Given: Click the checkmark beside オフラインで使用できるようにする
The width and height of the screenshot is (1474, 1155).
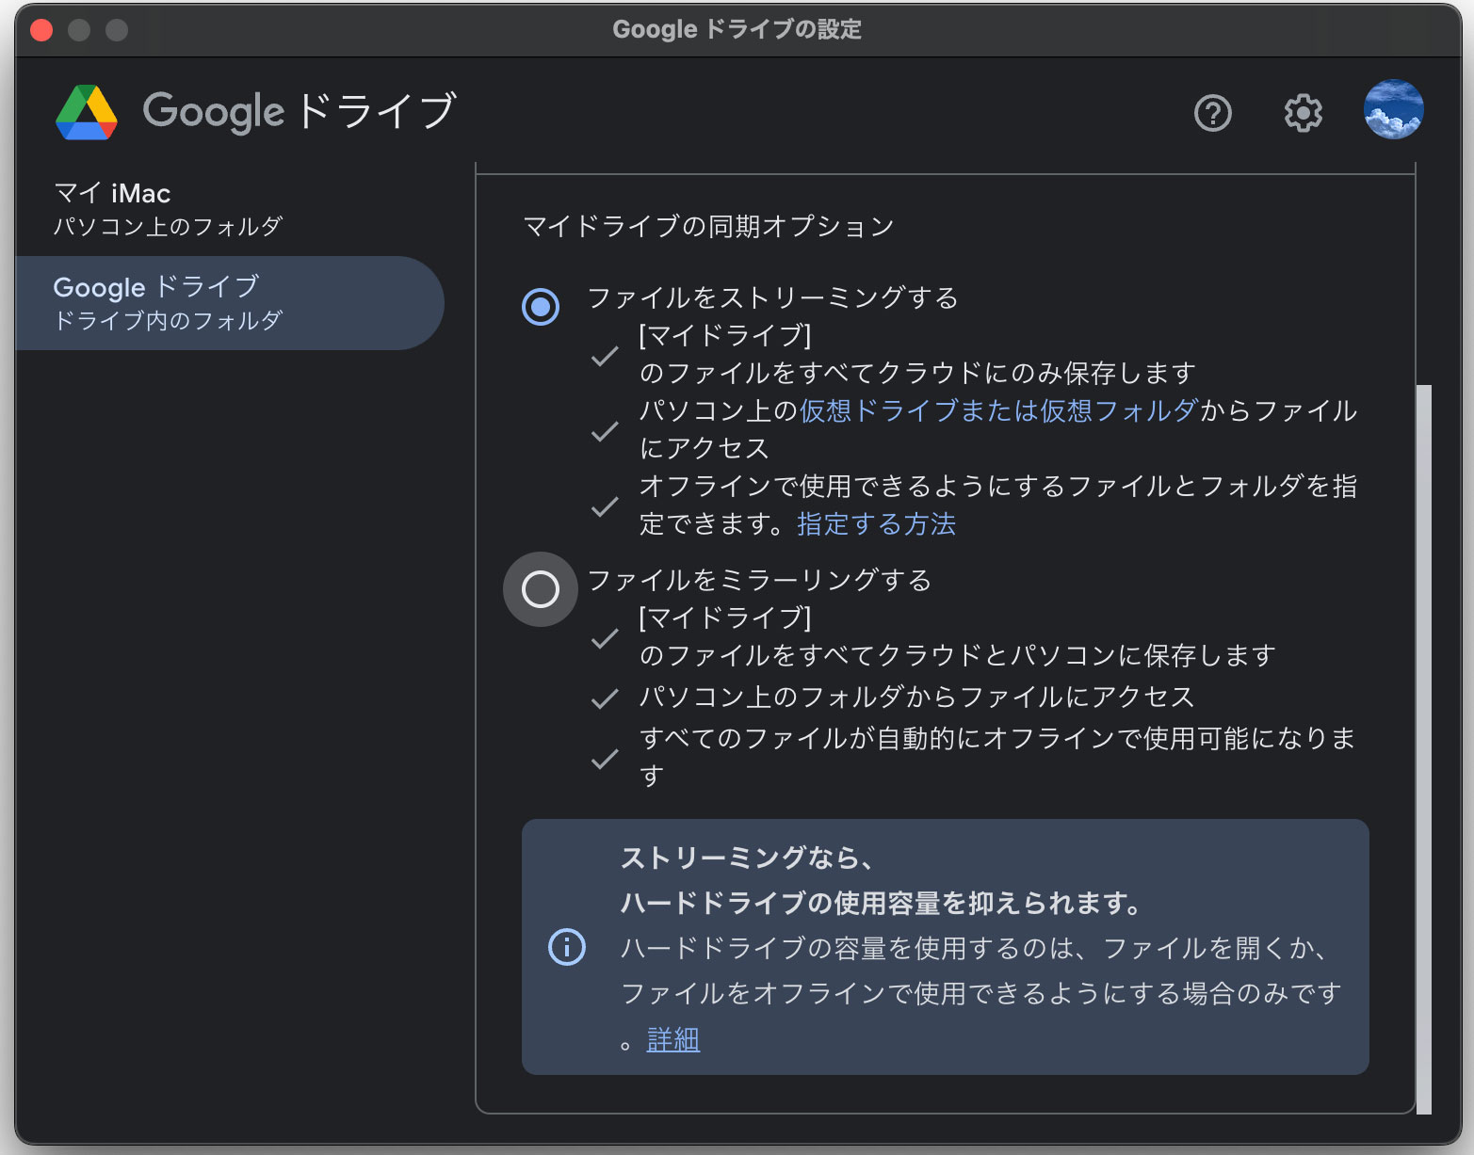Looking at the screenshot, I should tap(605, 506).
